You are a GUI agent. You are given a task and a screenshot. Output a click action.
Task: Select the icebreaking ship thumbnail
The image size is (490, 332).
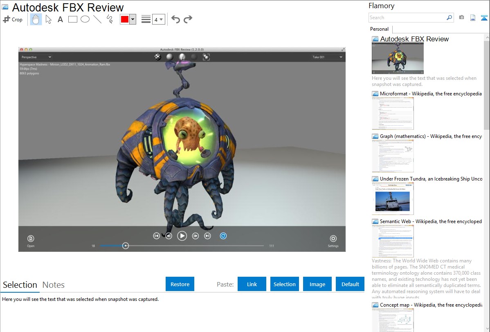click(393, 199)
